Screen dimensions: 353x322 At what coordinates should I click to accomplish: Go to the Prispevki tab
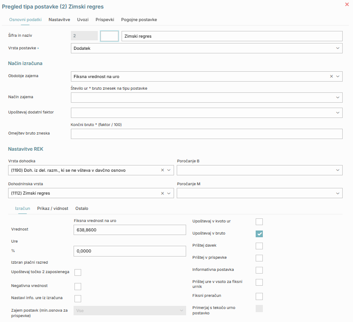coord(105,20)
